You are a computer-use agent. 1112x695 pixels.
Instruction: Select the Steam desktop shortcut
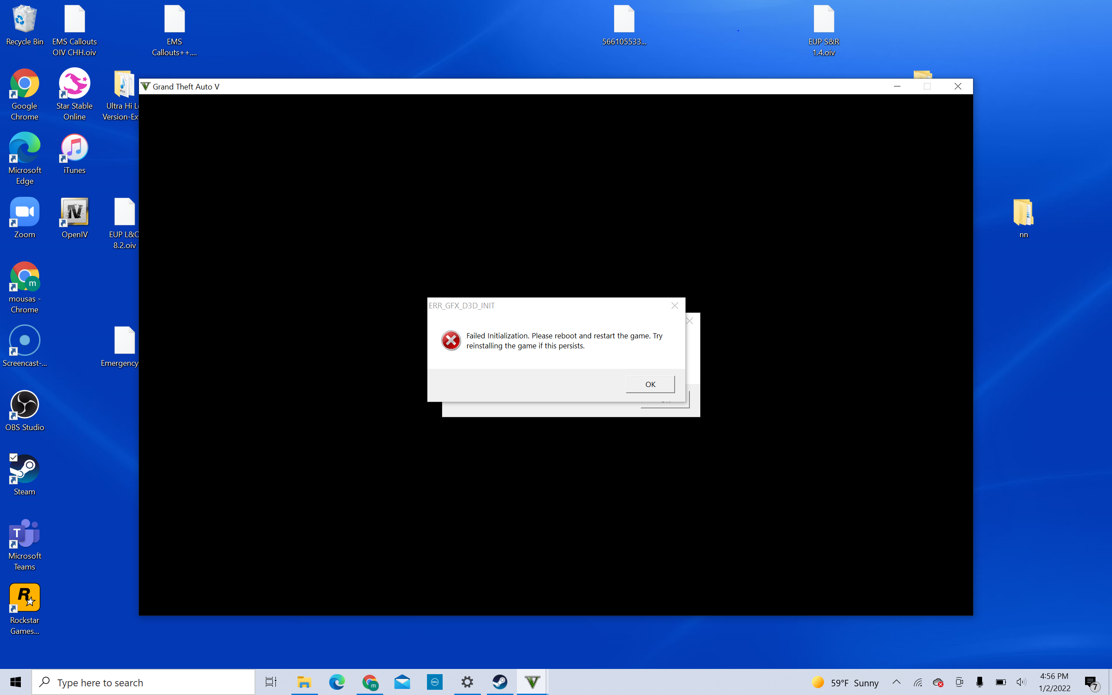25,470
